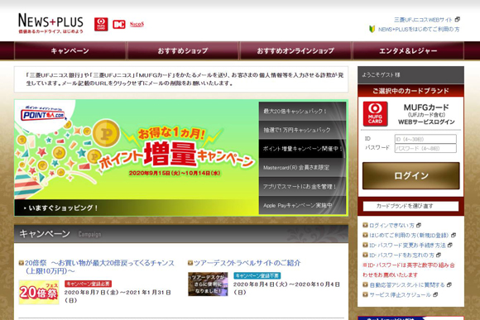480x320 pixels.
Task: Select the Apple Payキャンペーン実施中 banner tab
Action: click(302, 205)
